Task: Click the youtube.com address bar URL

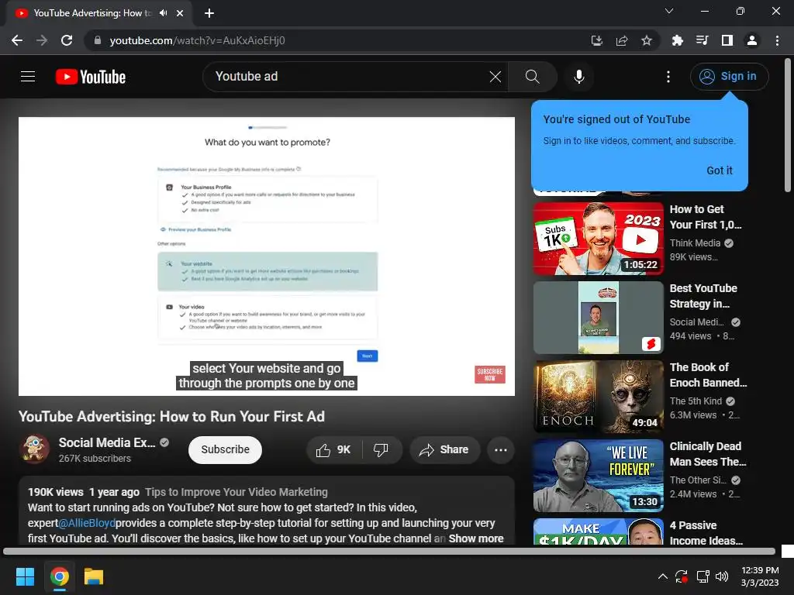Action: pos(197,40)
